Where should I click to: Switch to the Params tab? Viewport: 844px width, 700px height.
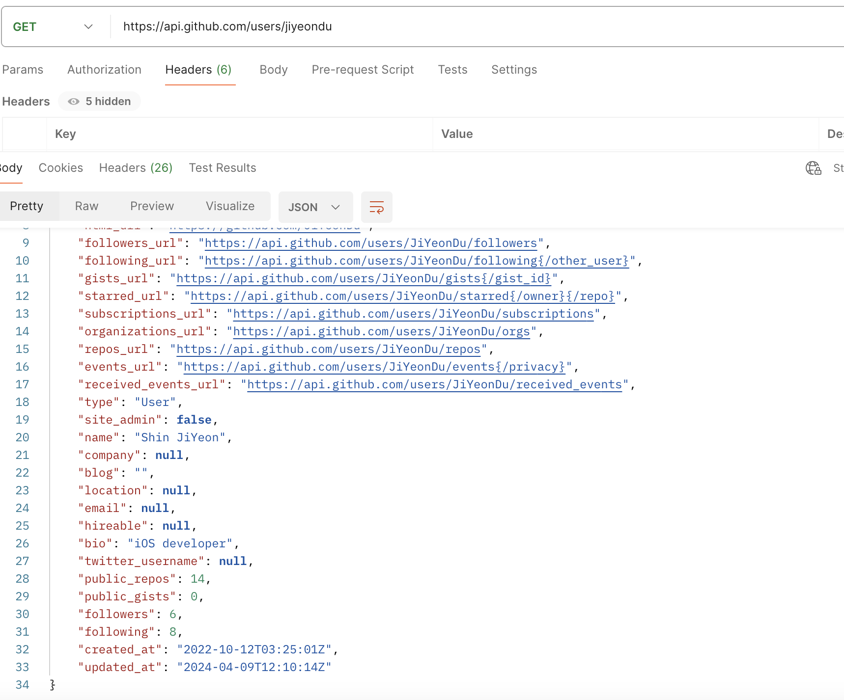23,70
